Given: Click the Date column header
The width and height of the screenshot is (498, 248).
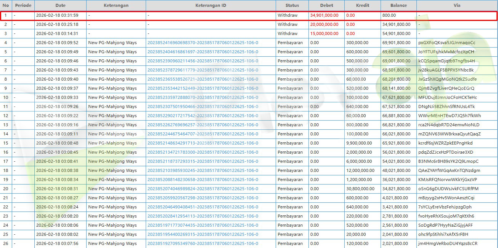Looking at the screenshot, I should pos(60,6).
